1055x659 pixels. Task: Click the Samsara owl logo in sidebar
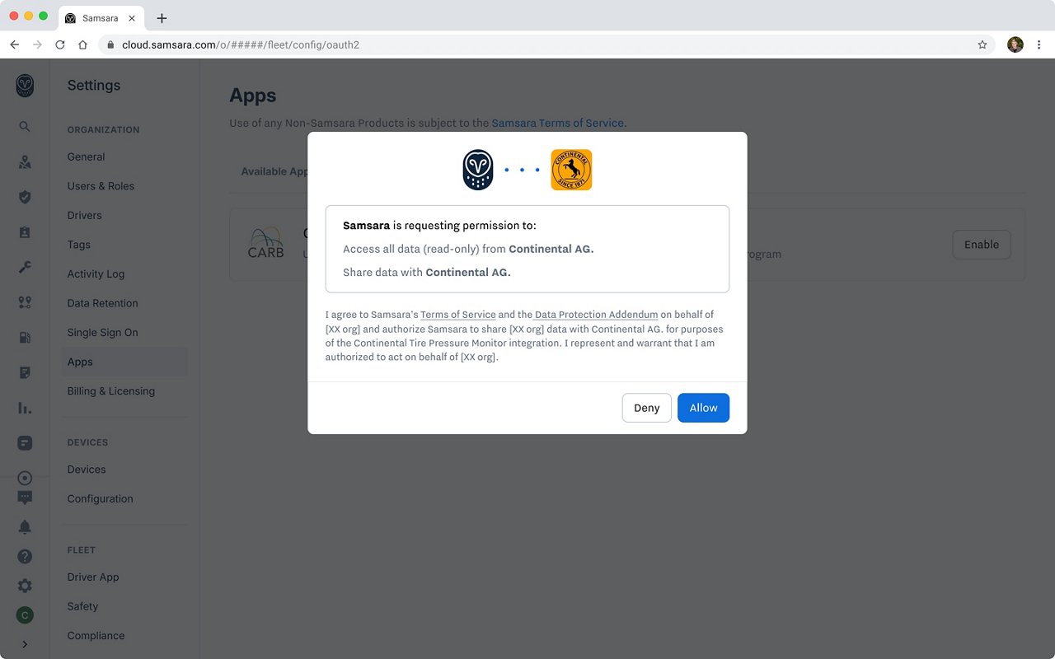[25, 86]
